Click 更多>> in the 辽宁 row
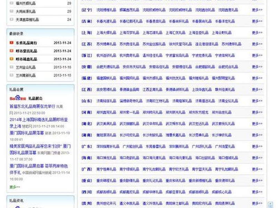 coord(257,10)
